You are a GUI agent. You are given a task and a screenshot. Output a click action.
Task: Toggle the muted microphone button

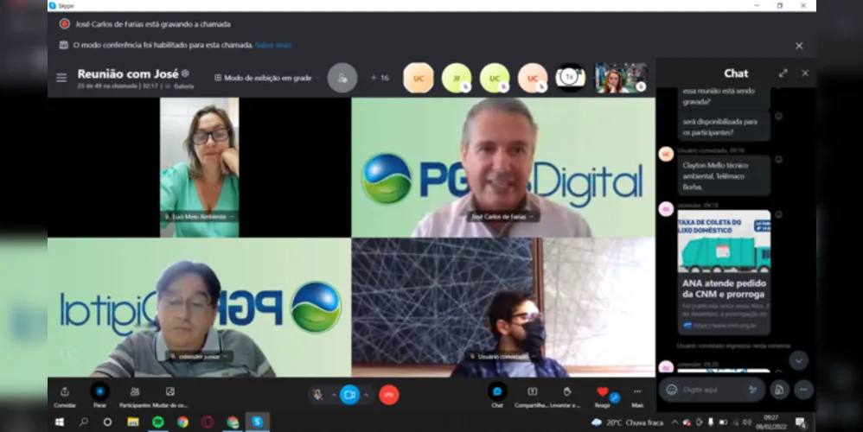(x=317, y=395)
